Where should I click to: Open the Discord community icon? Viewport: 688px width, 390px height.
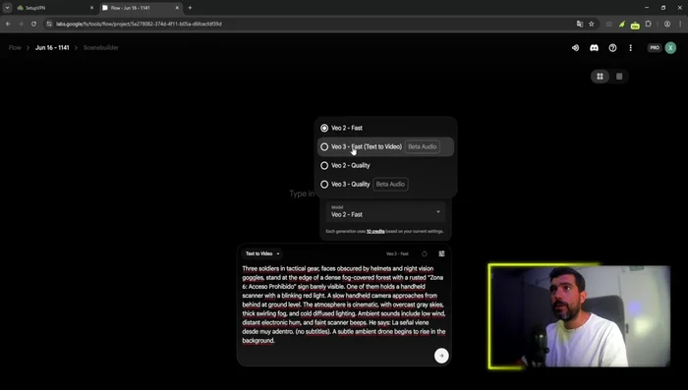(x=594, y=48)
